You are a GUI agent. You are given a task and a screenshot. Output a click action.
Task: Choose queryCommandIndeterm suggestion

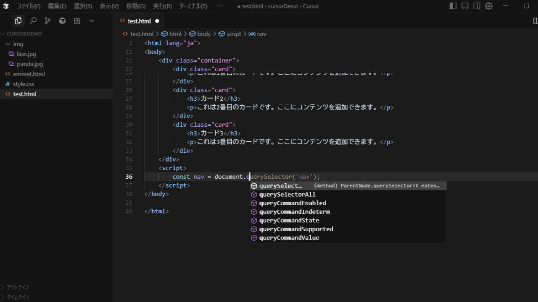pos(348,212)
